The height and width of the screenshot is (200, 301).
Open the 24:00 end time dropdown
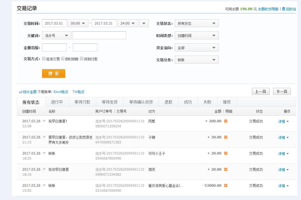click(128, 23)
